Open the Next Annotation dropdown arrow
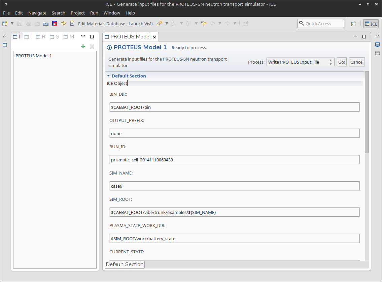This screenshot has width=382, height=282. coord(181,24)
